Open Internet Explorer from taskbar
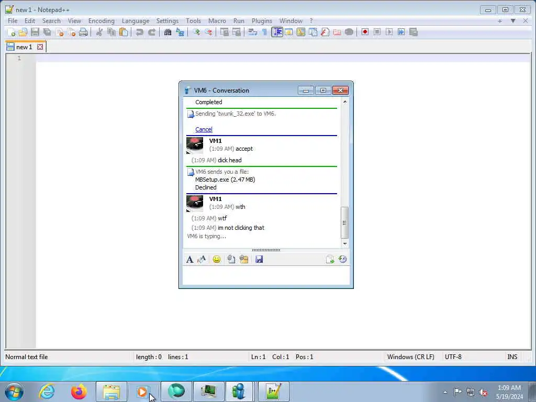This screenshot has width=536, height=402. coord(47,392)
